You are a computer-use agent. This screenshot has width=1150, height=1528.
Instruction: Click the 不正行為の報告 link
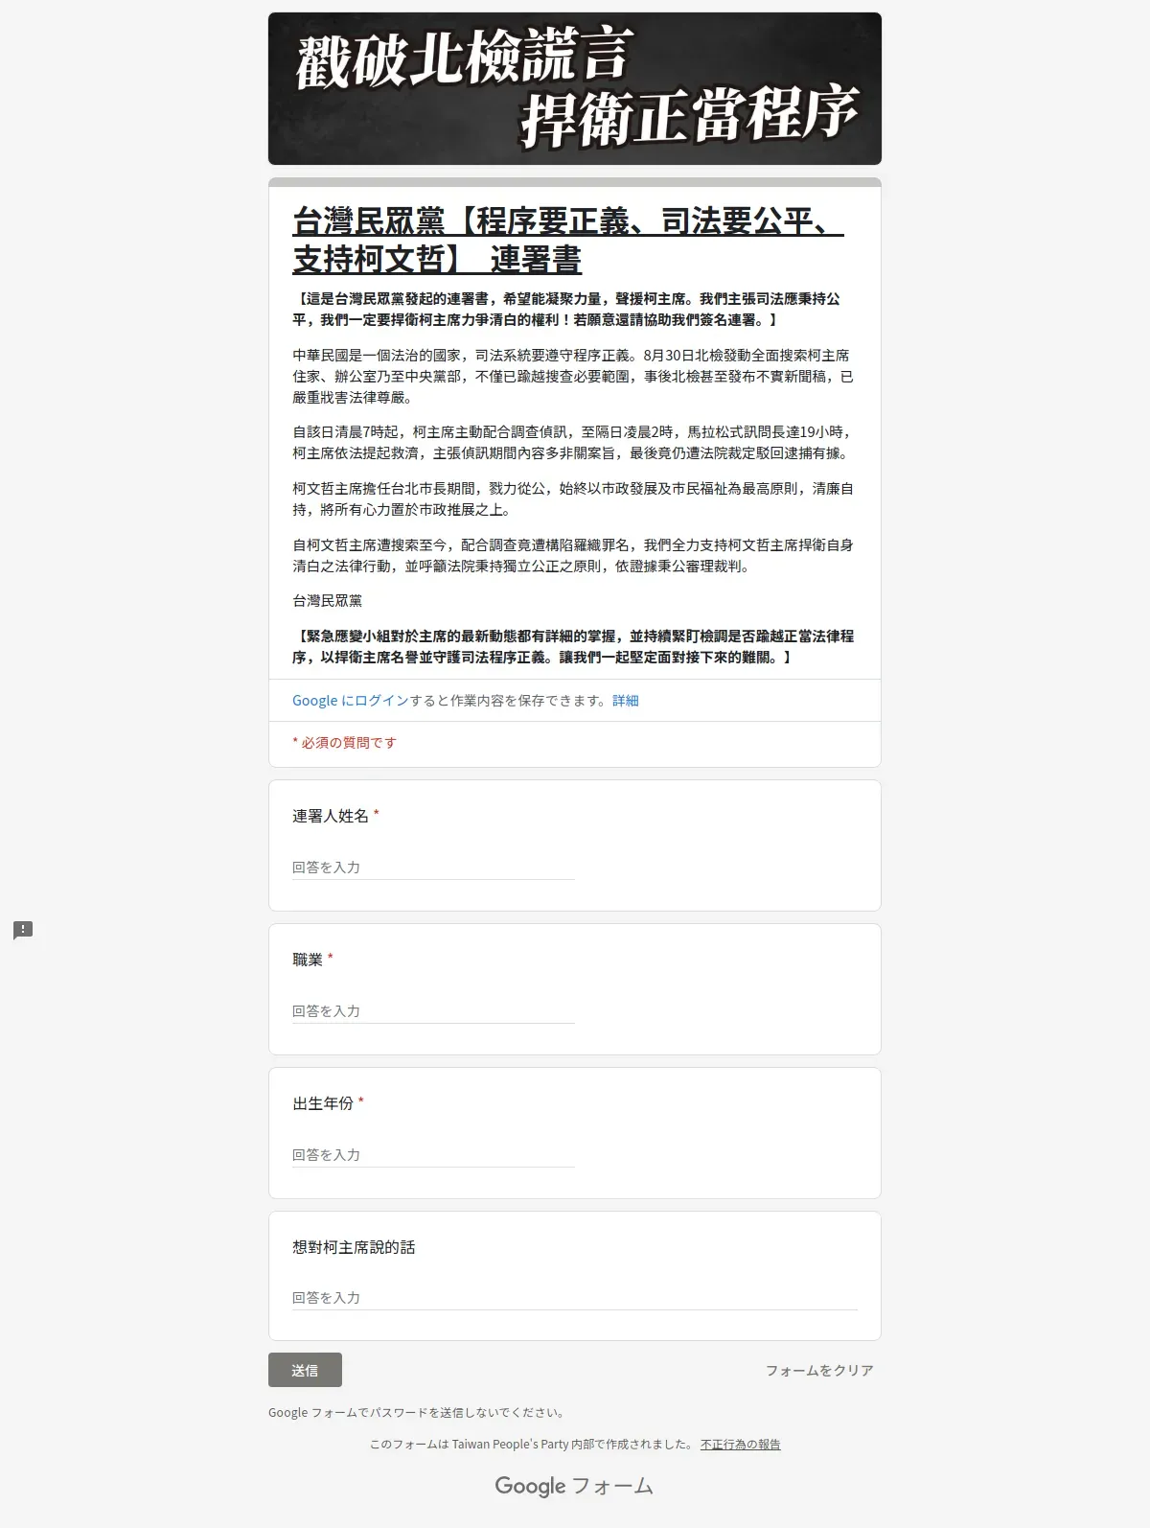(x=740, y=1445)
